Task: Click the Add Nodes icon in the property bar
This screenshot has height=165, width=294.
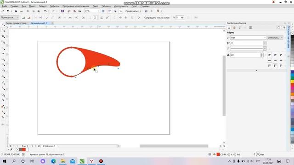Action: [23, 17]
